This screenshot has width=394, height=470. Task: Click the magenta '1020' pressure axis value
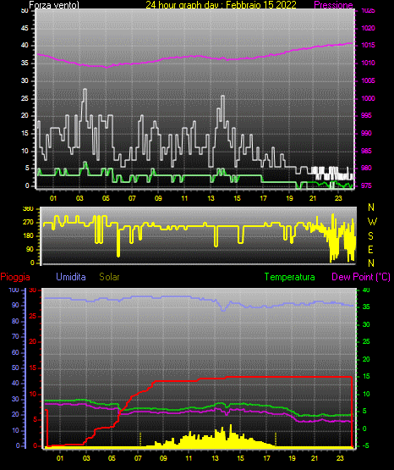pos(368,28)
